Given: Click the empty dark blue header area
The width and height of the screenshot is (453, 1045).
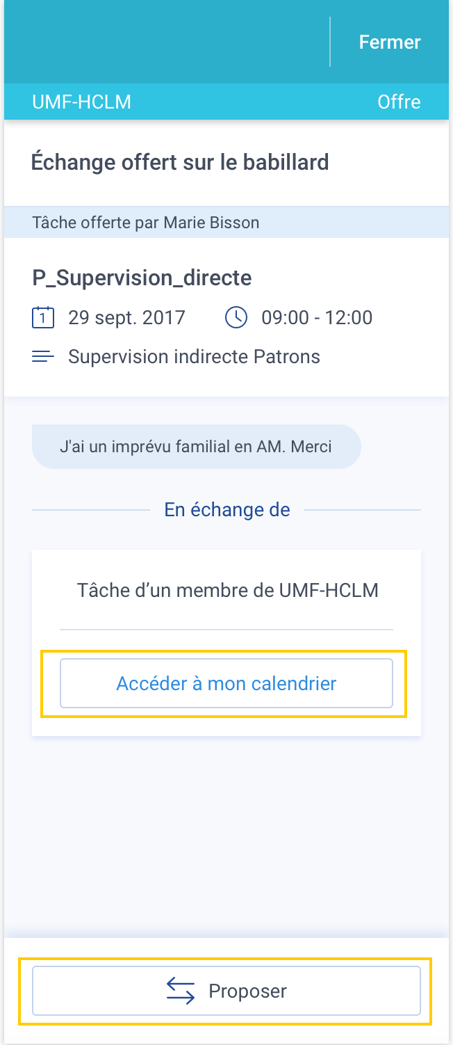Looking at the screenshot, I should click(x=167, y=42).
